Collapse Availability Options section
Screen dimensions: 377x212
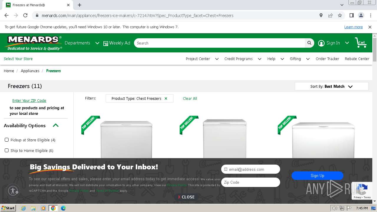pyautogui.click(x=56, y=125)
